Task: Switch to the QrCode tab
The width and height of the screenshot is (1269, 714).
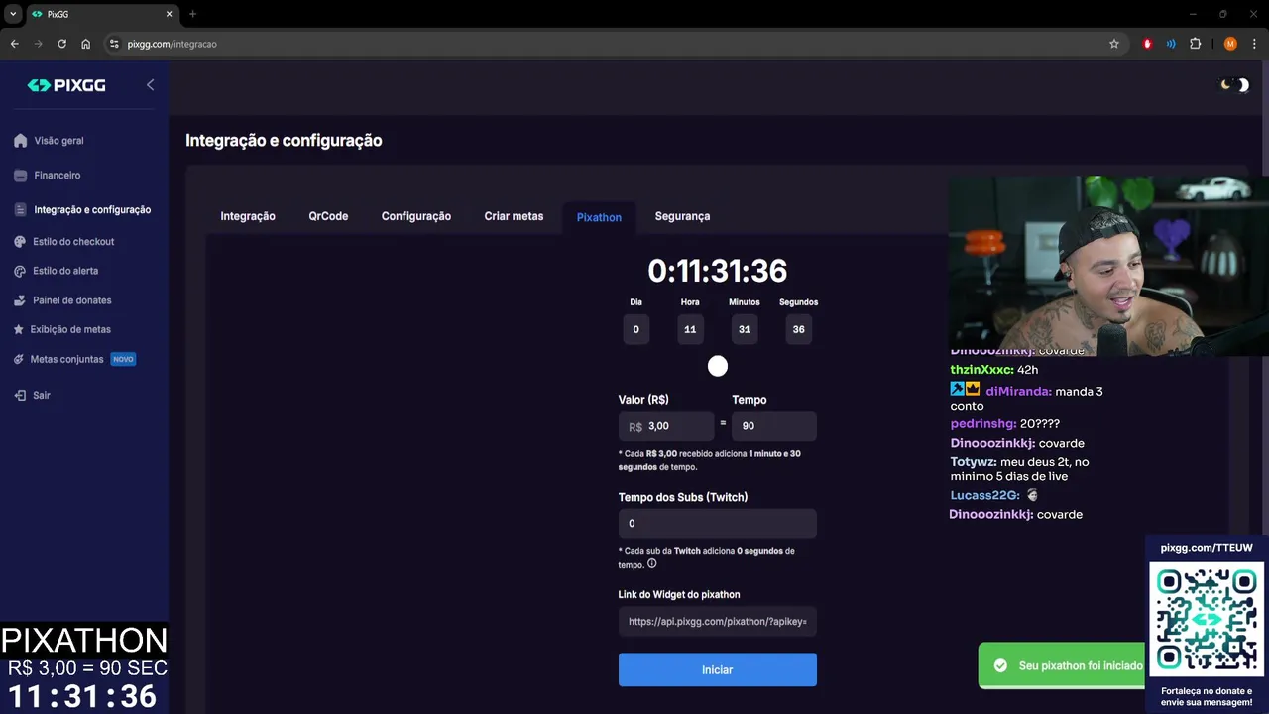Action: pyautogui.click(x=328, y=216)
